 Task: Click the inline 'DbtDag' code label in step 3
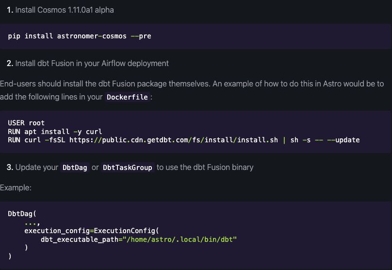pos(75,168)
